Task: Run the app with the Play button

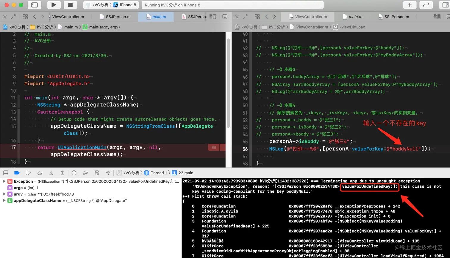Action: click(54, 5)
